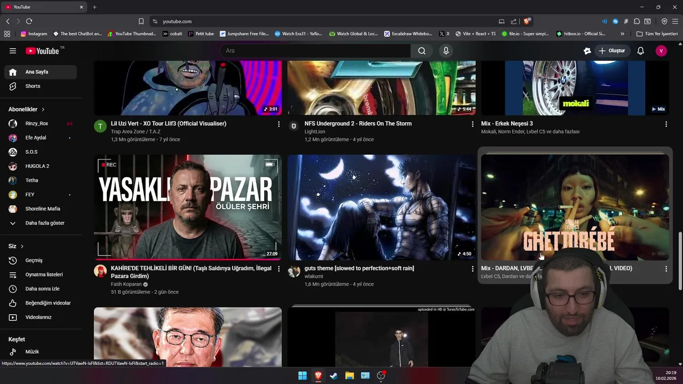The image size is (683, 384).
Task: Click the search magnifier button
Action: click(422, 51)
